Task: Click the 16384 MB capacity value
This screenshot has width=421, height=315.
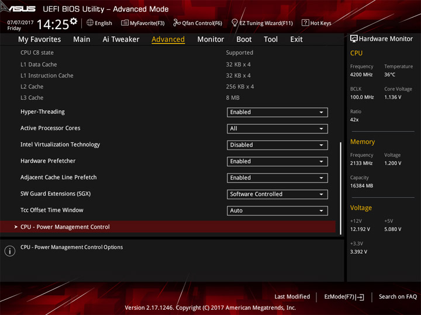Action: click(361, 186)
